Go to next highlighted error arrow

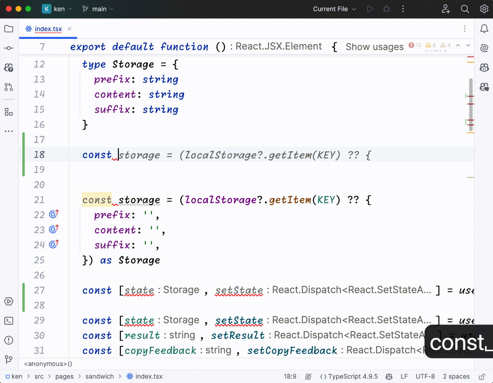pyautogui.click(x=468, y=45)
